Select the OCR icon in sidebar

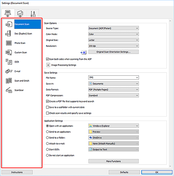click(9, 62)
